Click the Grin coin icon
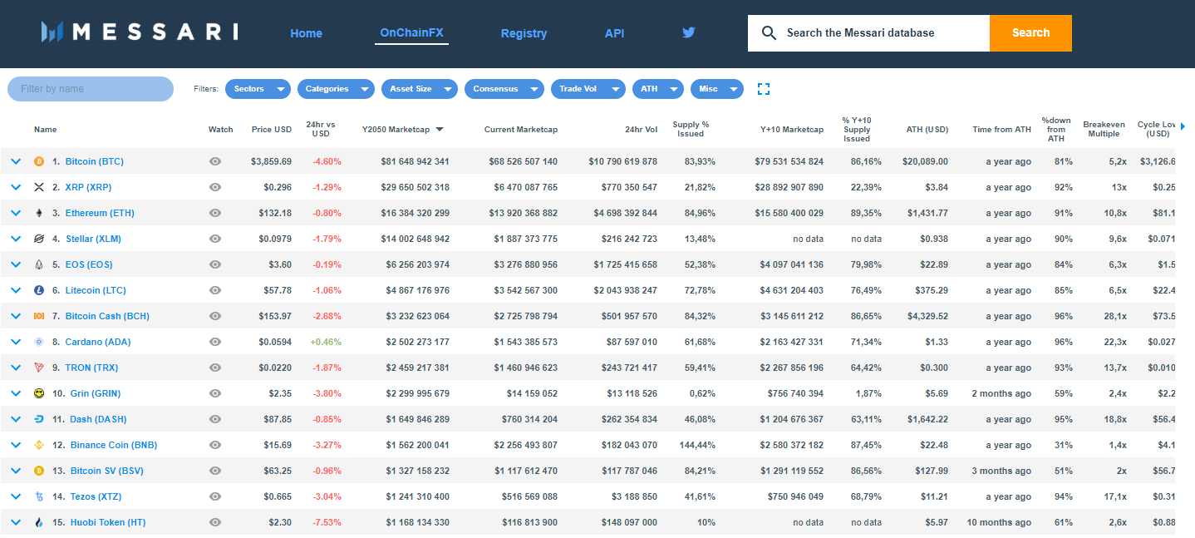This screenshot has width=1195, height=538. pyautogui.click(x=38, y=393)
